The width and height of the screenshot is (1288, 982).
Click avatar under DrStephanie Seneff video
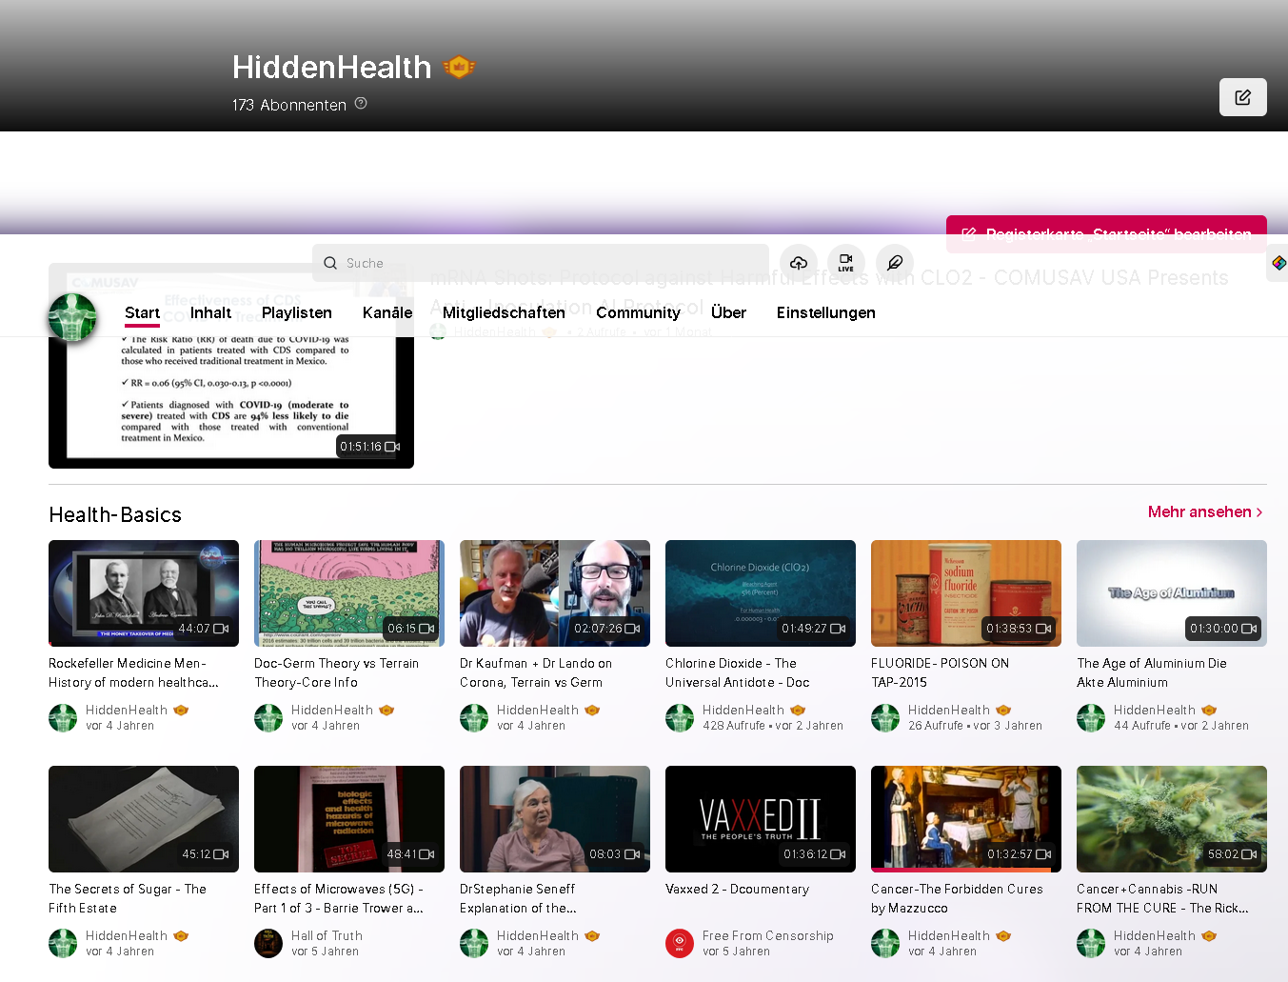[474, 943]
